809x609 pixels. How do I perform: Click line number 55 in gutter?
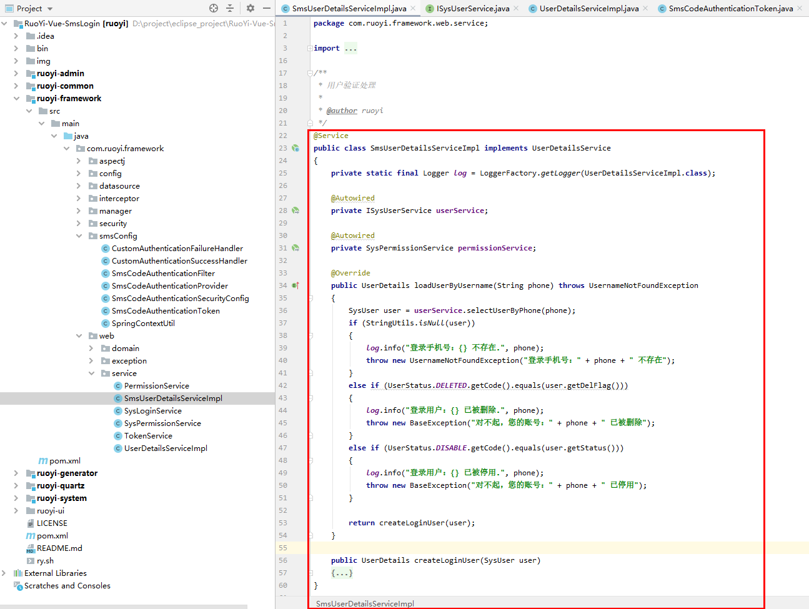click(283, 548)
